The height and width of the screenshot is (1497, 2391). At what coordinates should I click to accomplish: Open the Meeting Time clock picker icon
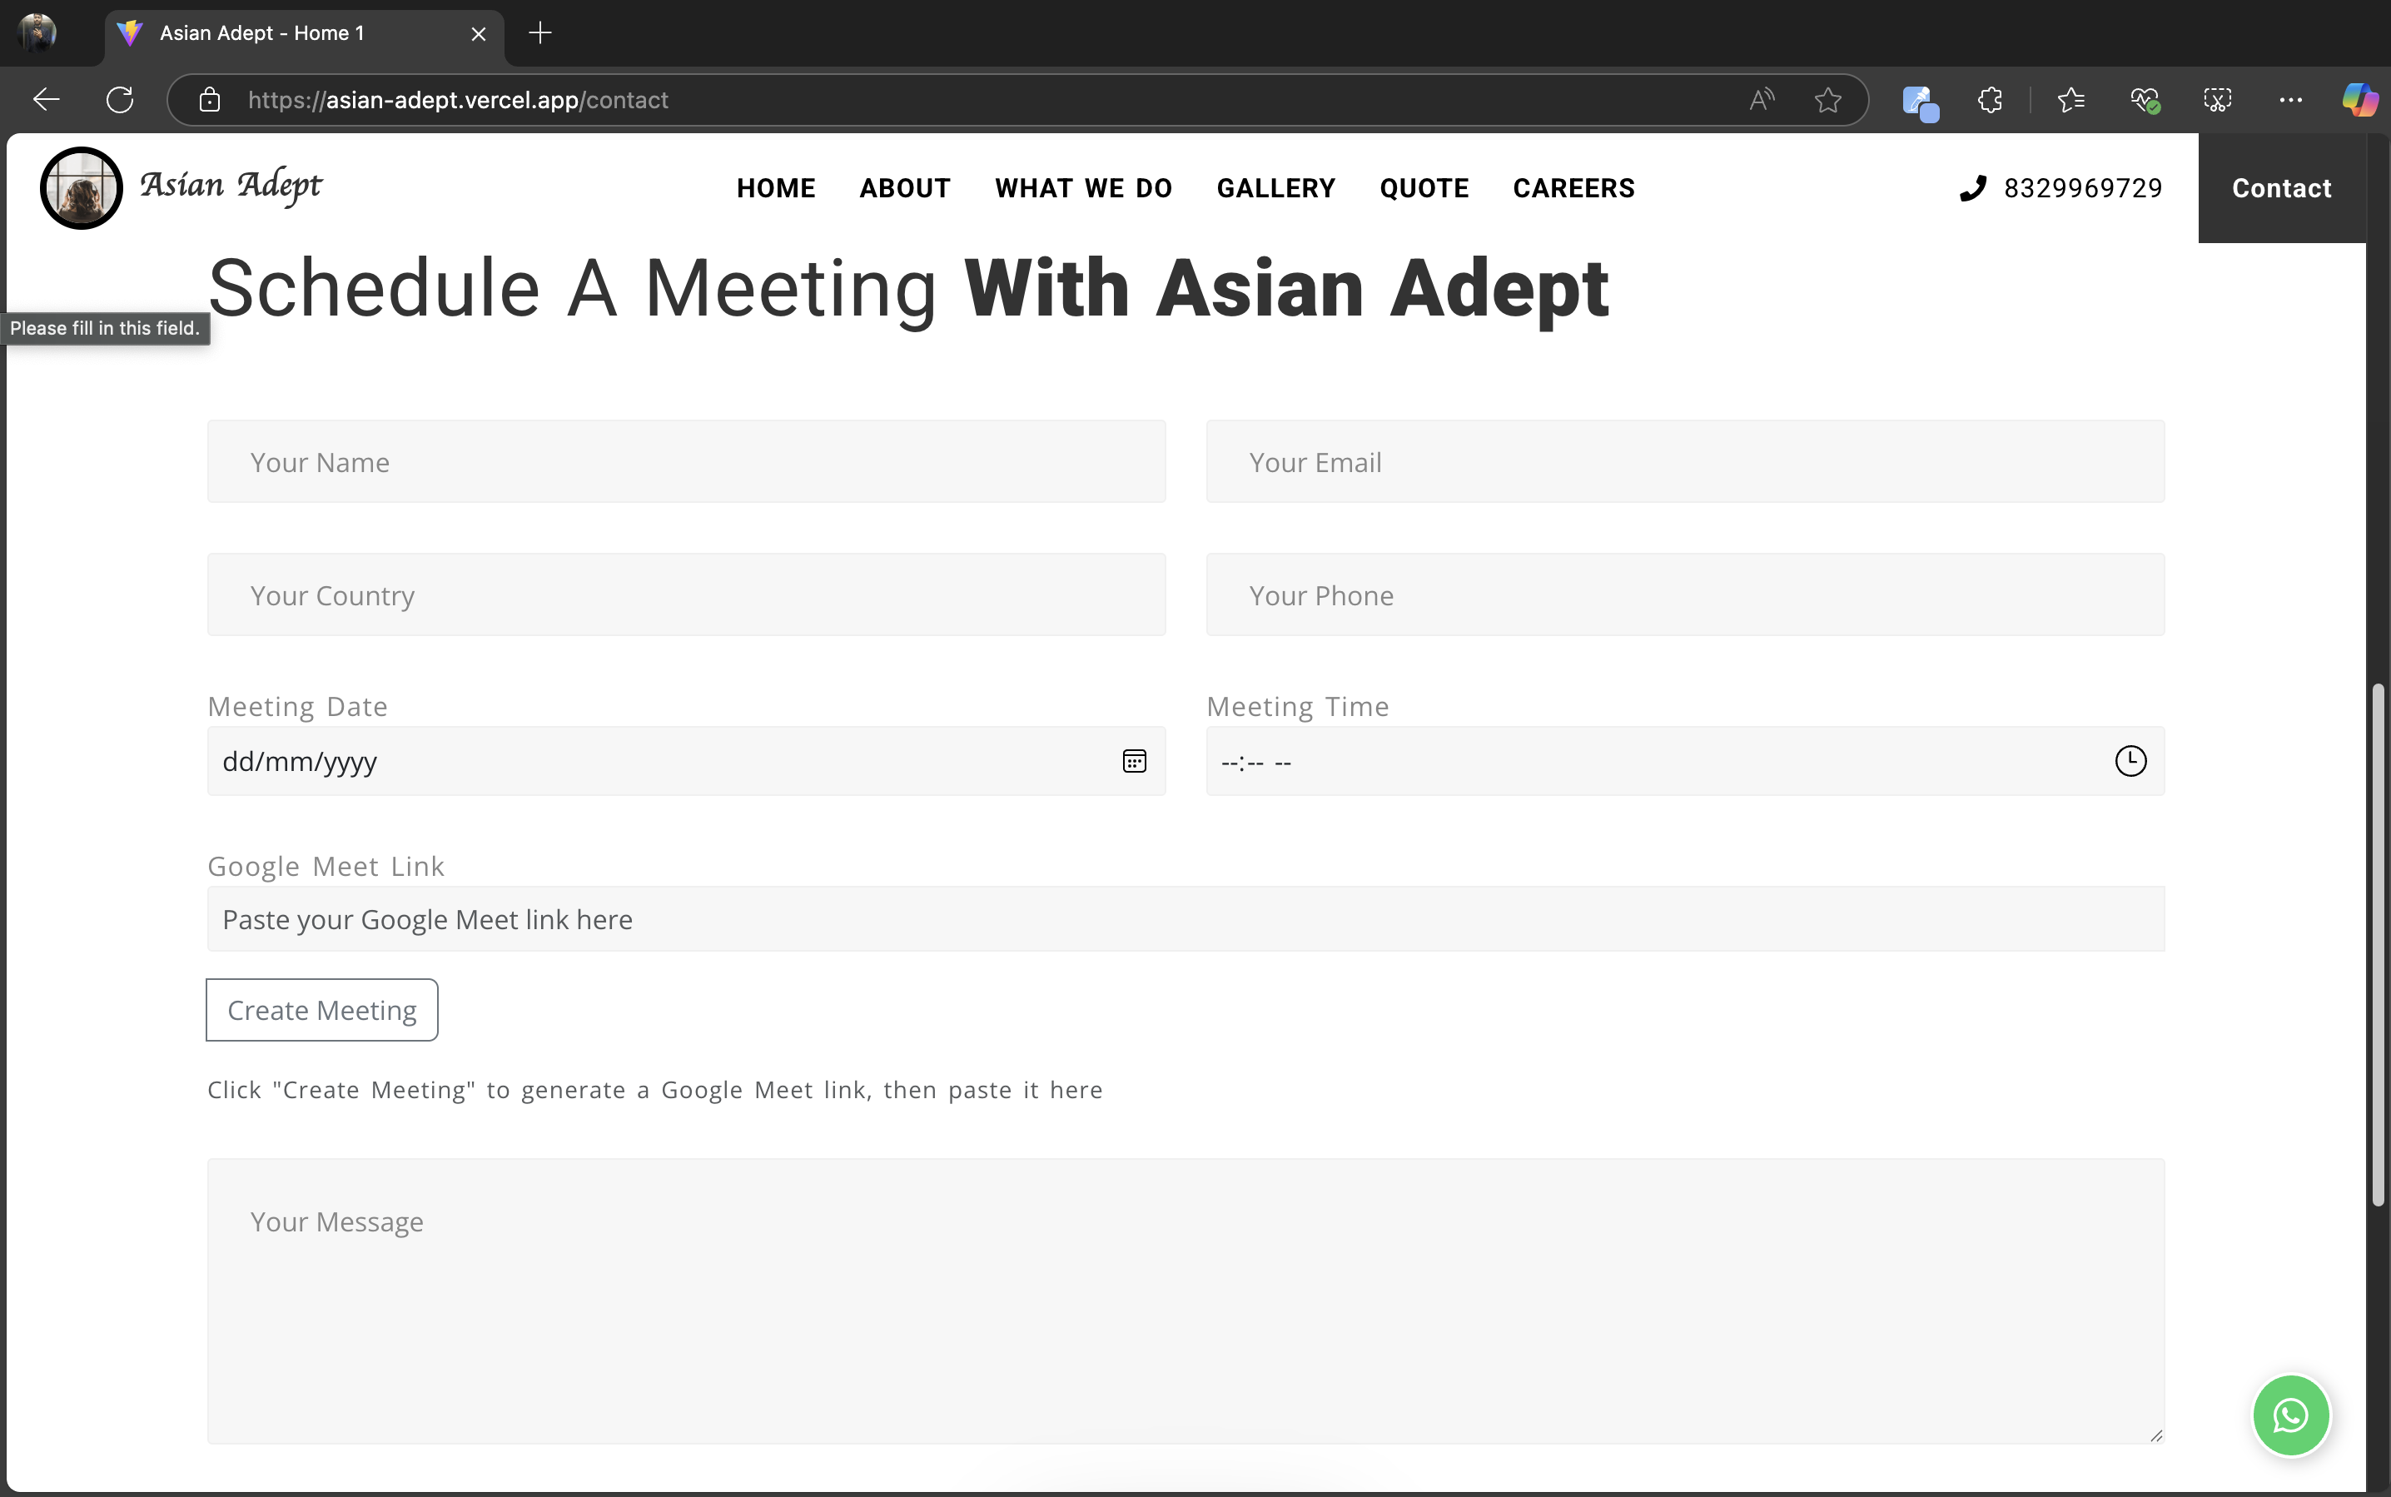(x=2130, y=760)
